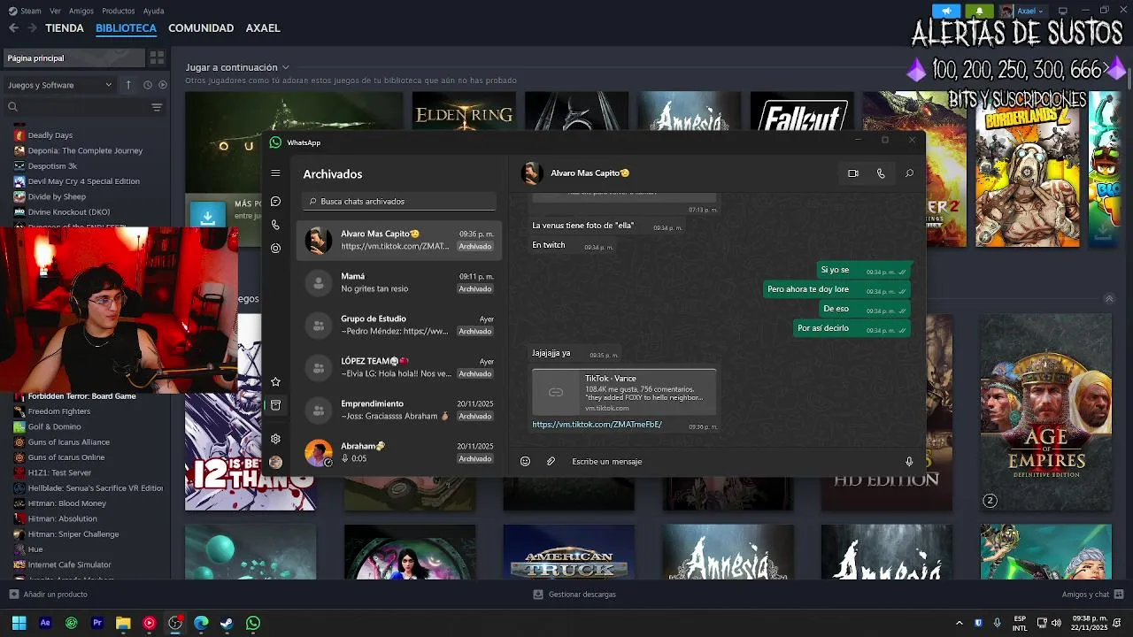This screenshot has width=1133, height=637.
Task: Open the Calls section in WhatsApp sidebar
Action: point(275,225)
